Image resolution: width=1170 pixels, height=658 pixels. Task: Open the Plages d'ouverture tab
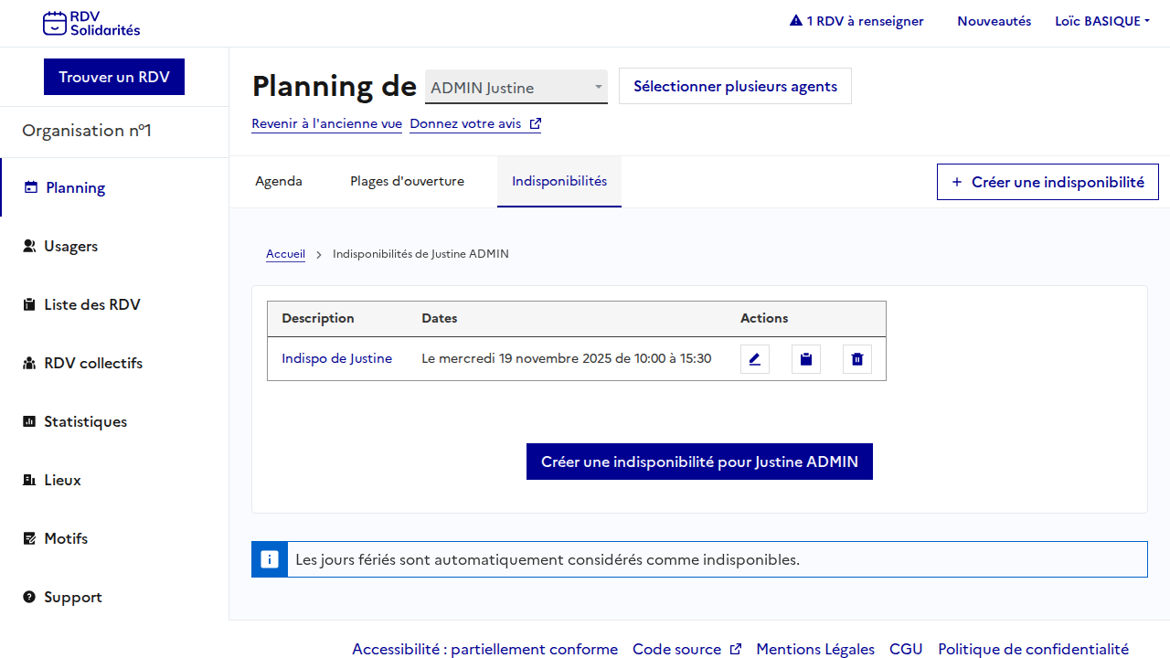(407, 181)
